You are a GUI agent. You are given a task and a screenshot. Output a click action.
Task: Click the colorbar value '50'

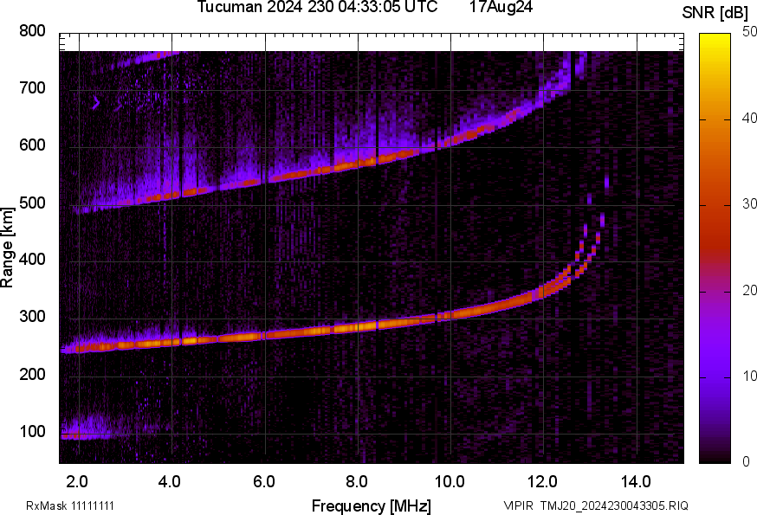click(749, 32)
